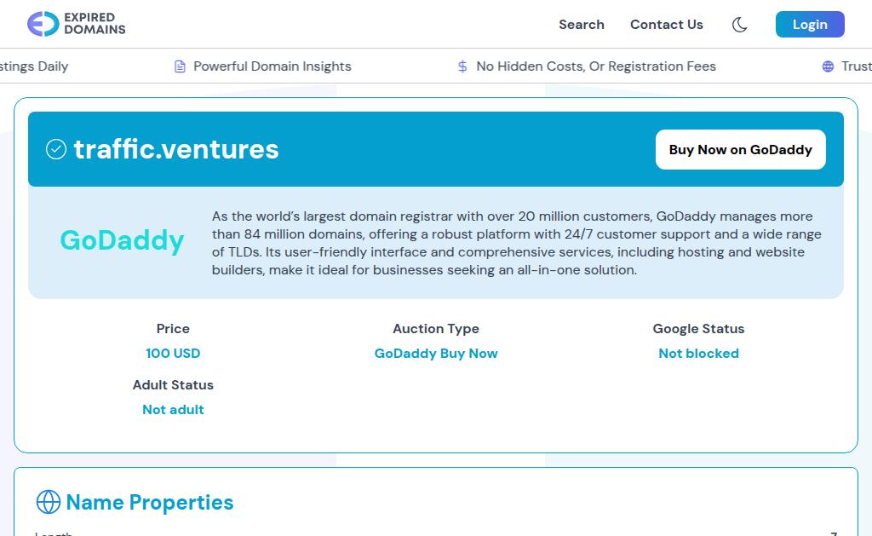
Task: Click the traffic.ventures domain title
Action: pos(176,149)
